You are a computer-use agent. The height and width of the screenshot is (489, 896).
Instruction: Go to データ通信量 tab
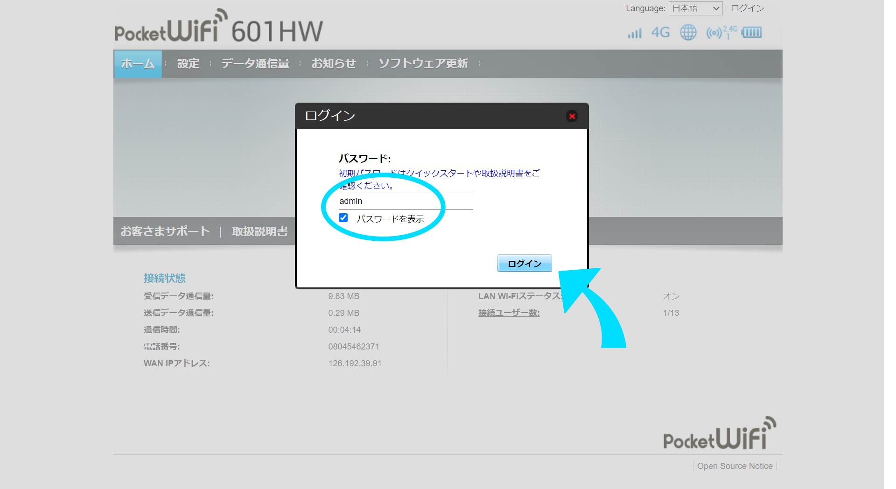[x=255, y=64]
